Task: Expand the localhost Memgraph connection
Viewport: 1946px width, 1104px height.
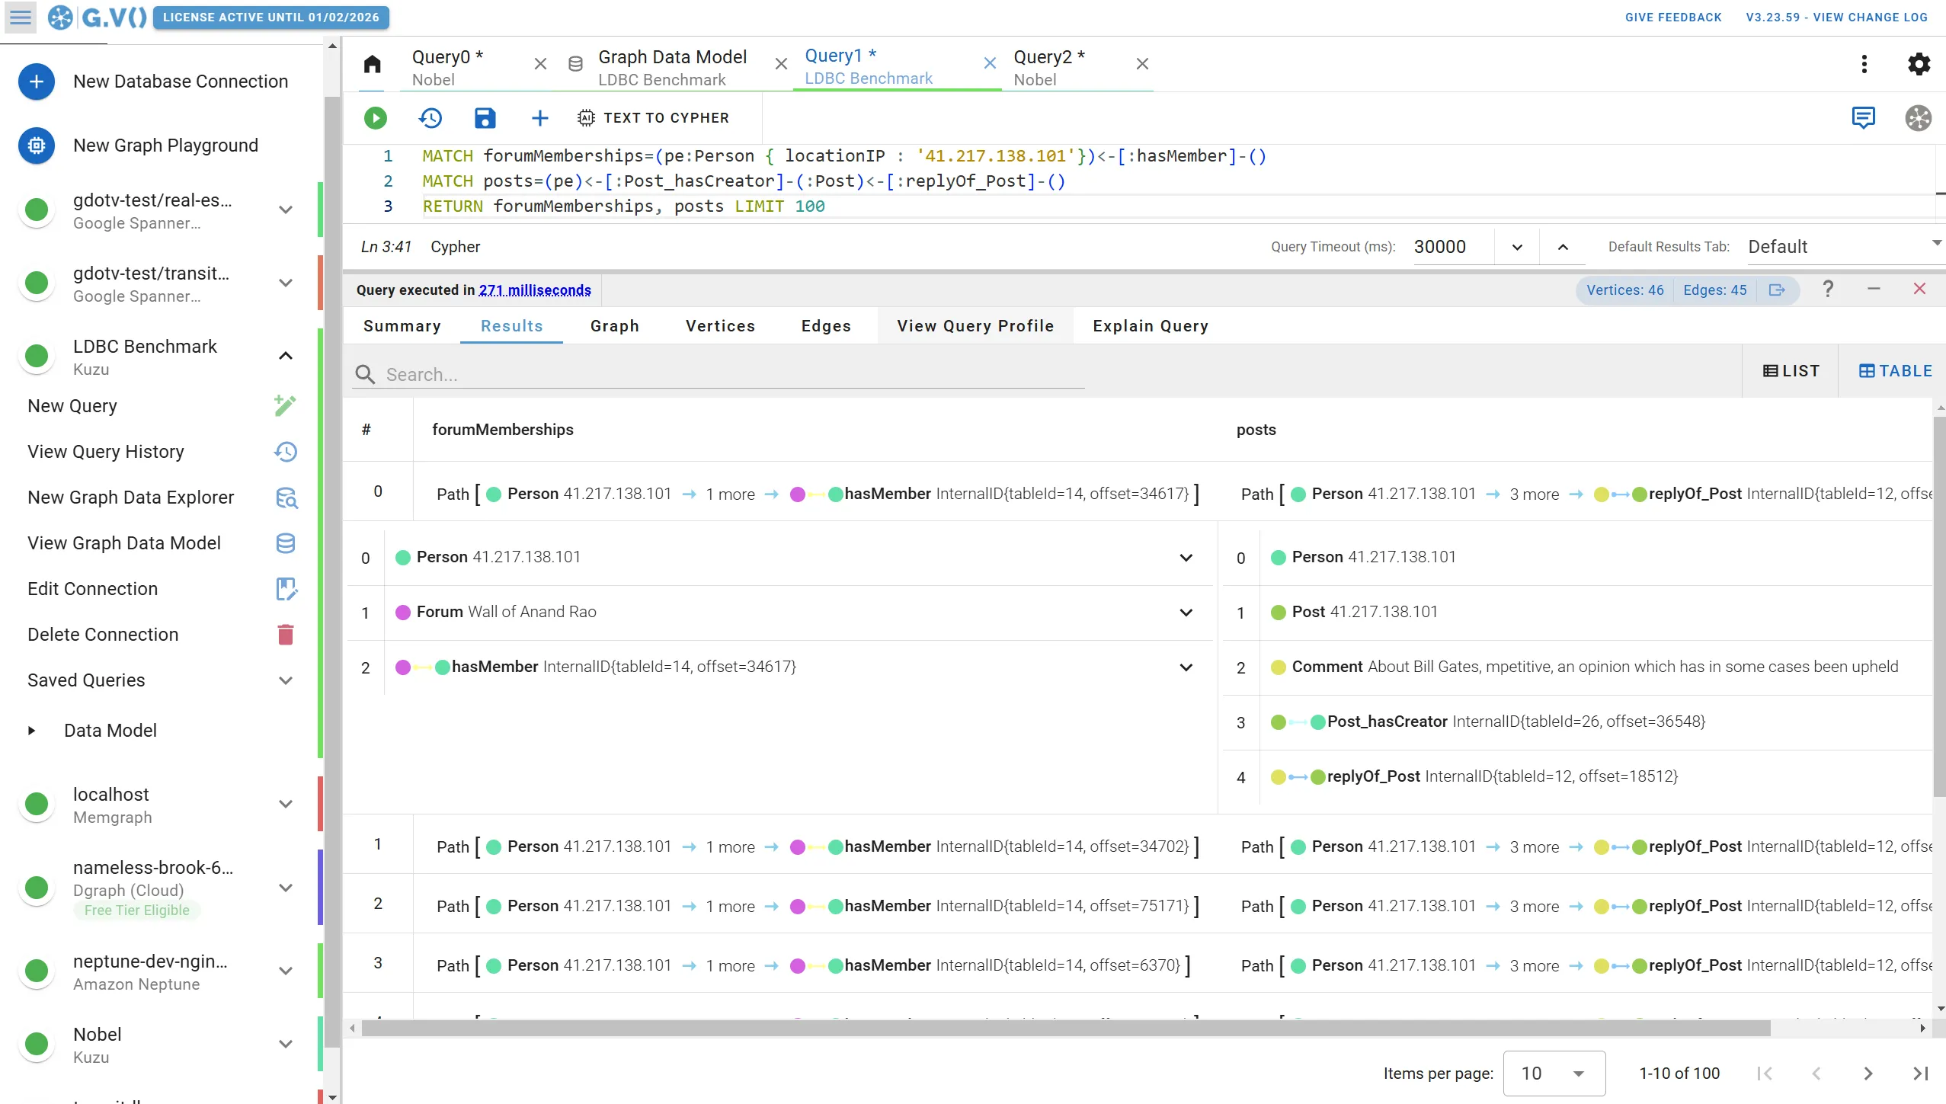Action: [286, 804]
